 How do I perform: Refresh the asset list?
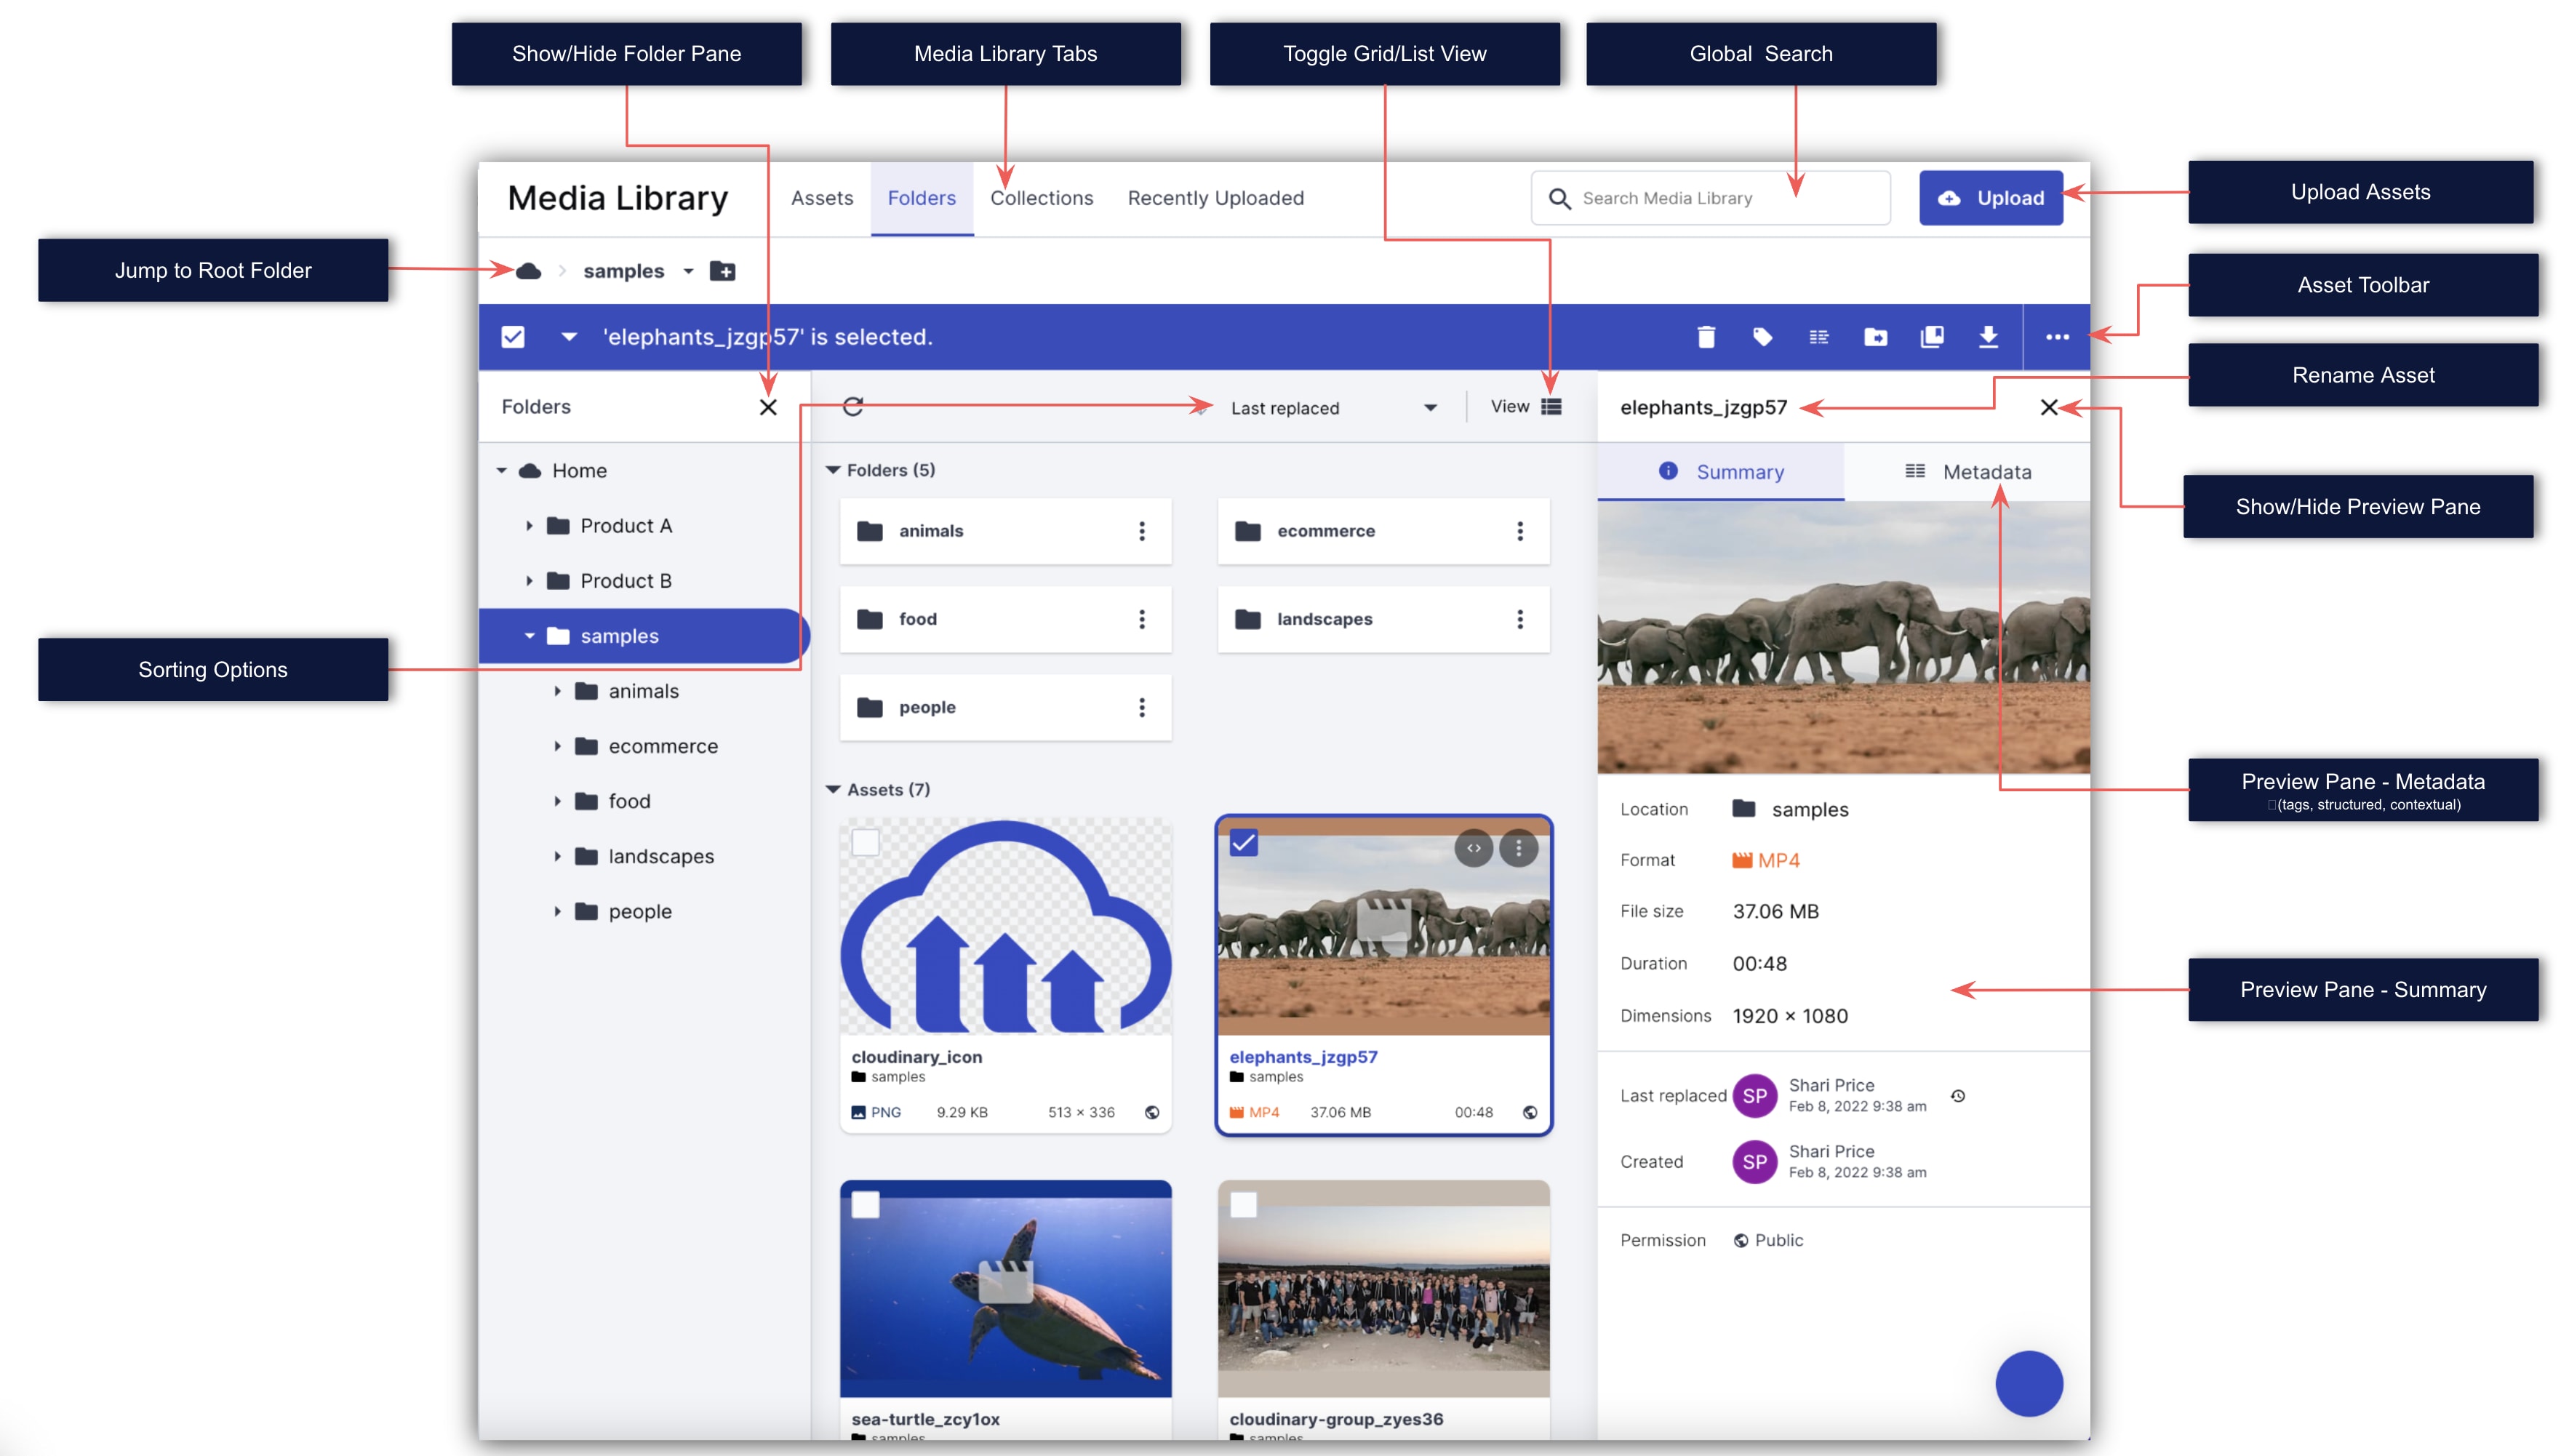pyautogui.click(x=853, y=407)
